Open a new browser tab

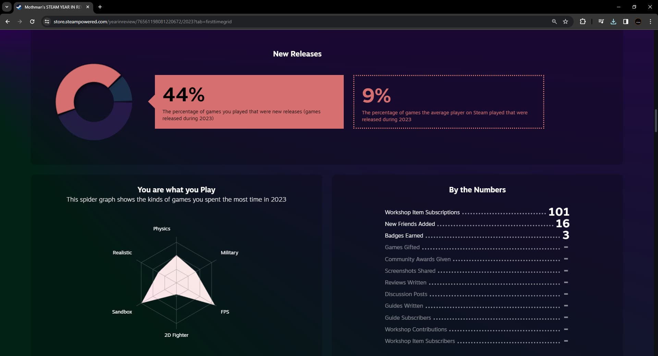(100, 7)
